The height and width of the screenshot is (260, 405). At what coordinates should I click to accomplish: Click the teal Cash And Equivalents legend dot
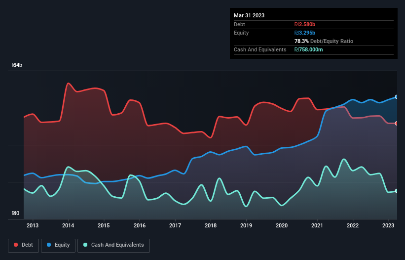[85, 245]
